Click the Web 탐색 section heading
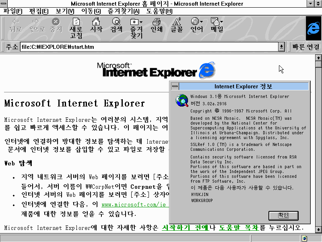 tap(18, 163)
